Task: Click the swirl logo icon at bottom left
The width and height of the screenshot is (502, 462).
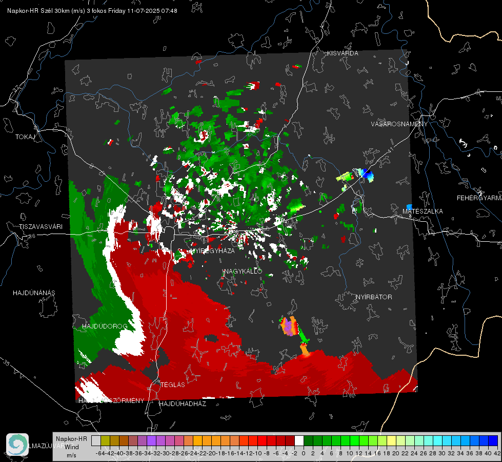Action: click(17, 445)
